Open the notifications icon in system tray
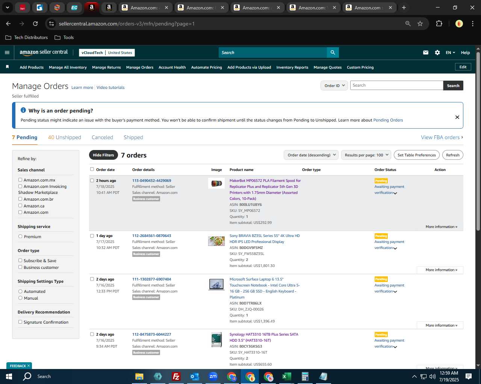481x384 pixels. [x=469, y=376]
